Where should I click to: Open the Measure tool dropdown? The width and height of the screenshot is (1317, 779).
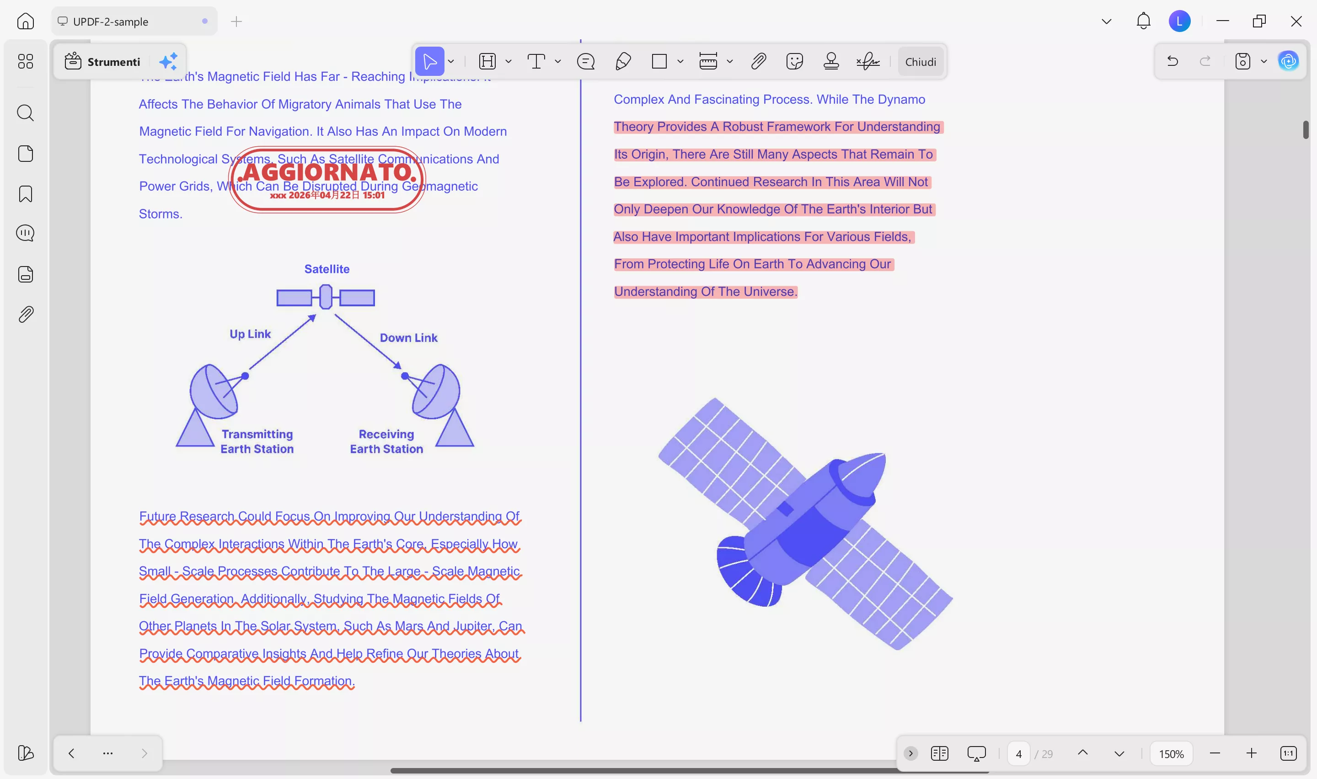pos(731,61)
